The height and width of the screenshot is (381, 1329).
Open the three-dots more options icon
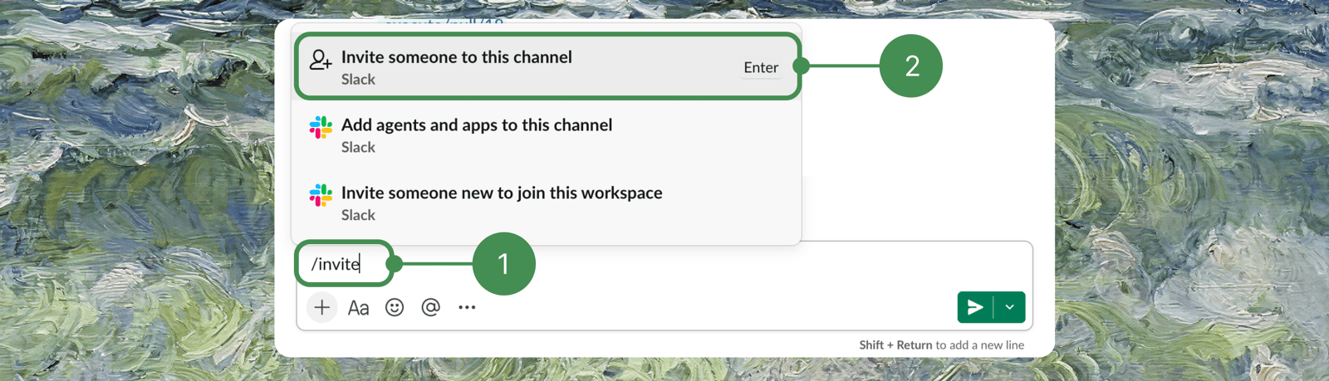tap(467, 307)
